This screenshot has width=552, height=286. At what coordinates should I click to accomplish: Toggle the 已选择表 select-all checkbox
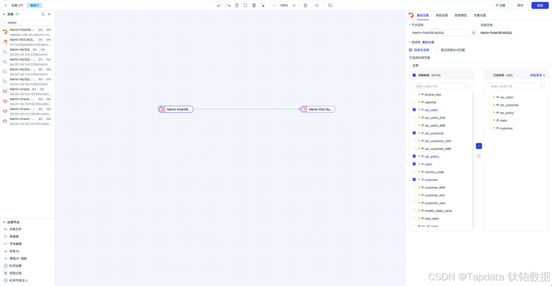pos(489,75)
